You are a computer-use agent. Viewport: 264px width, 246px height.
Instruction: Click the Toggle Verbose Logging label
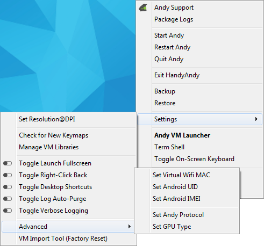click(53, 211)
